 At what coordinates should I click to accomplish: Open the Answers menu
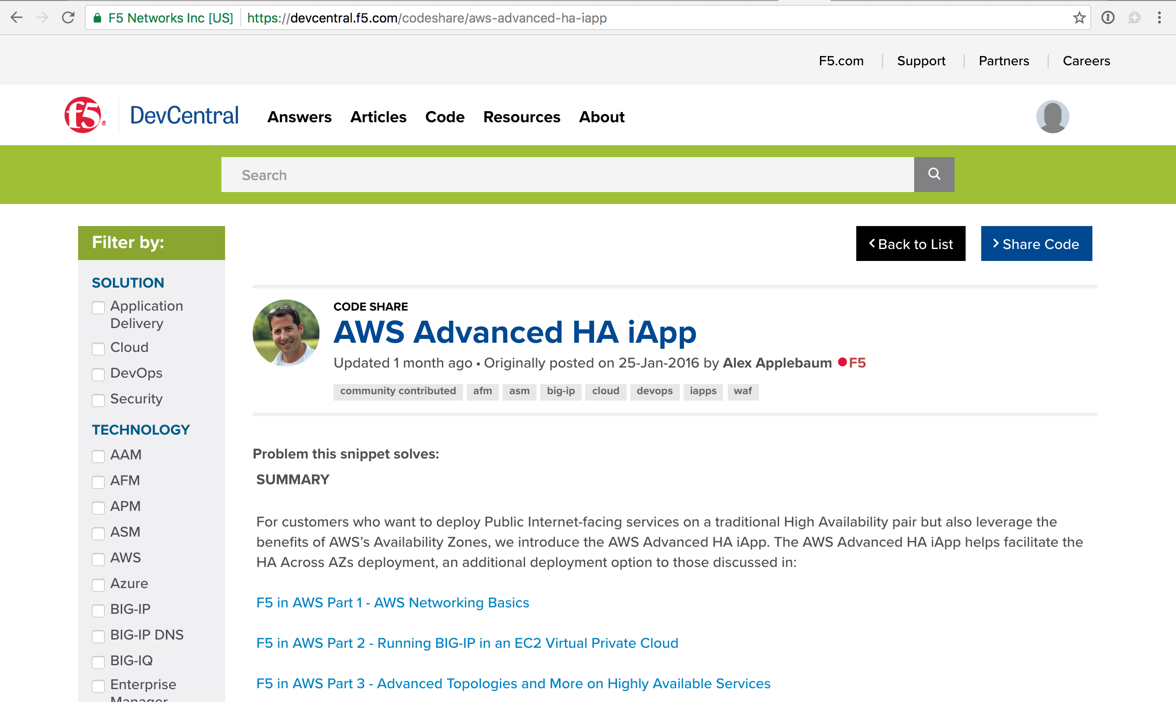pos(300,117)
